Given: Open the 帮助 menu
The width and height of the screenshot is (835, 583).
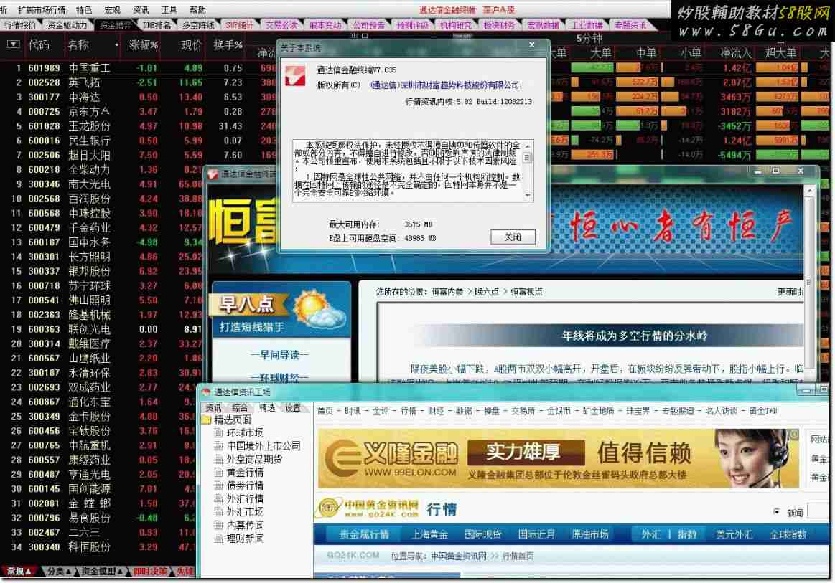Looking at the screenshot, I should (197, 9).
